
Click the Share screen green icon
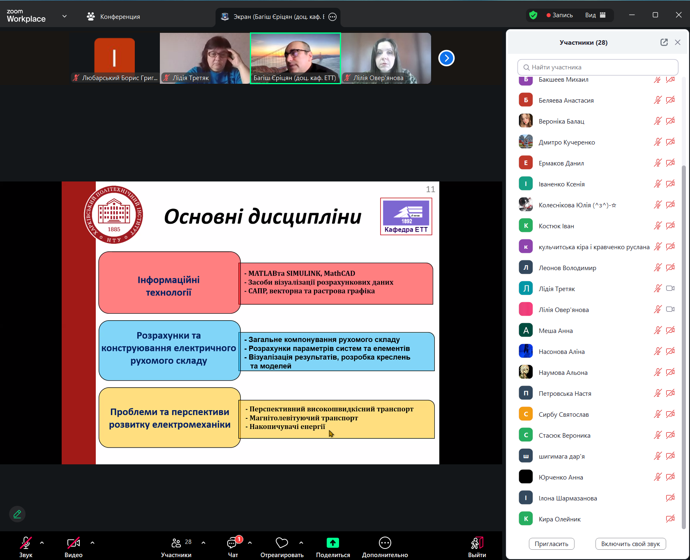332,543
